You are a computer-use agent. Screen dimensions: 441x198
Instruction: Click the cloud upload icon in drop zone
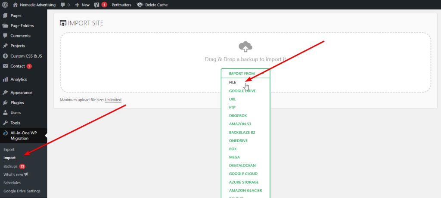tap(245, 46)
